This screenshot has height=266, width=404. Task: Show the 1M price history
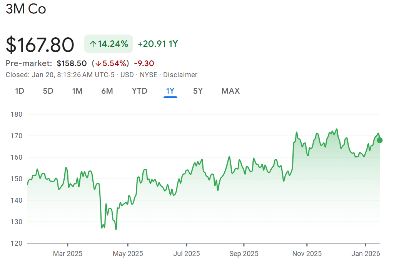click(77, 91)
